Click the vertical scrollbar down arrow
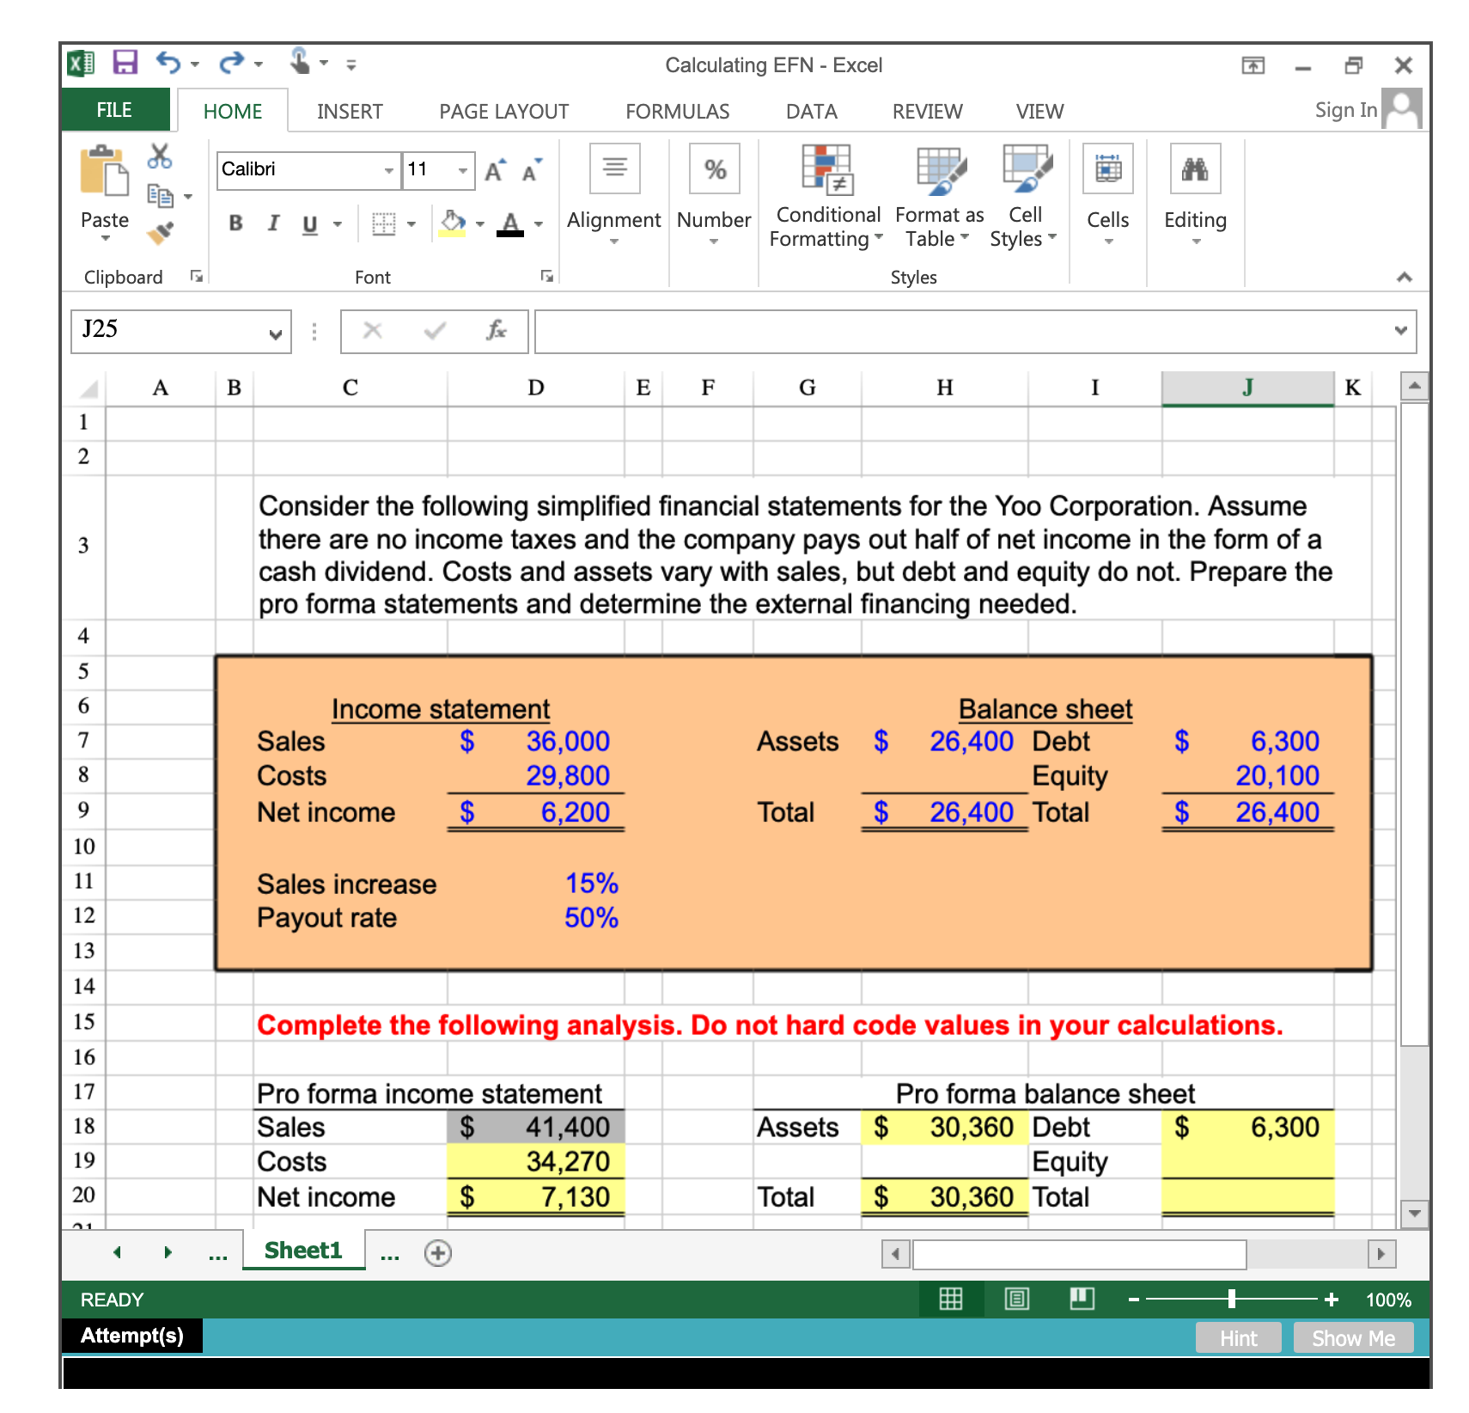This screenshot has width=1469, height=1413. coord(1414,1213)
